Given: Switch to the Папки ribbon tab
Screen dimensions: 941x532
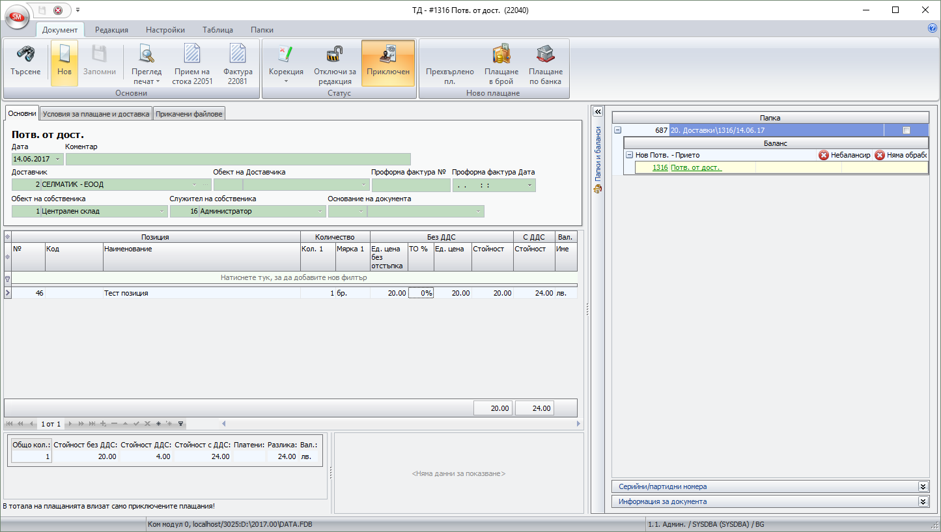Looking at the screenshot, I should coord(262,29).
